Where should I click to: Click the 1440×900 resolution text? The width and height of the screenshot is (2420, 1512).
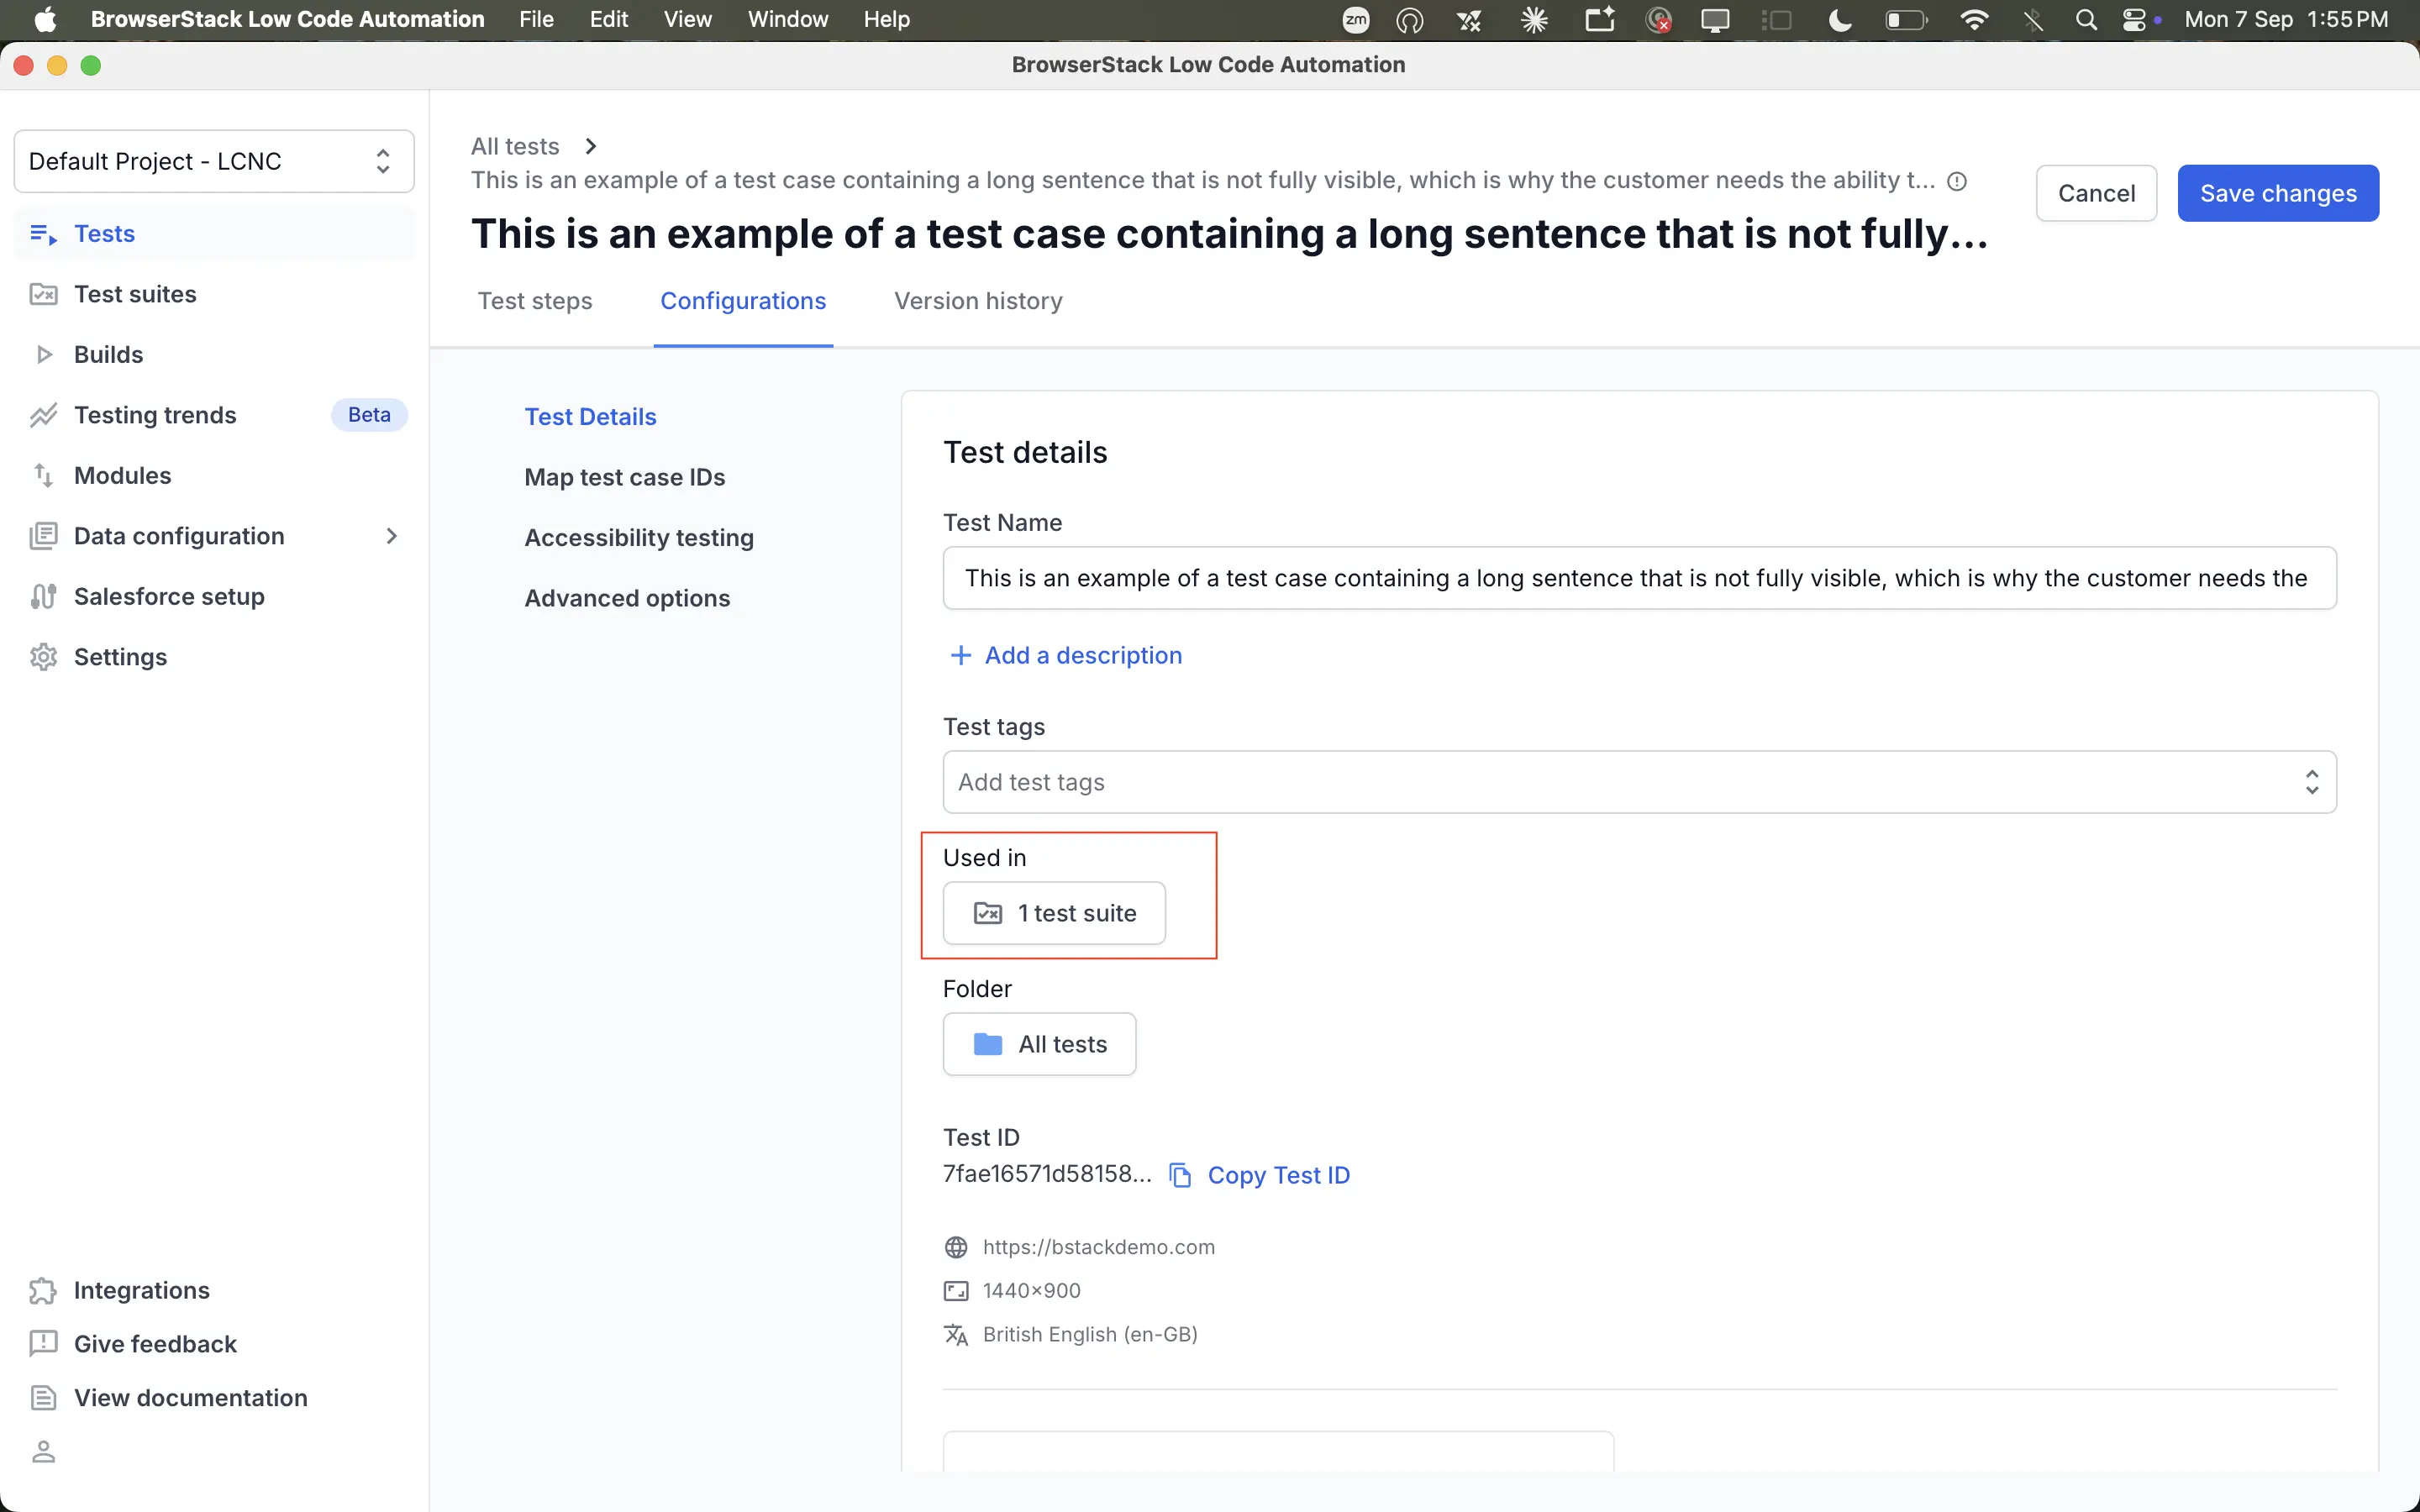1031,1290
